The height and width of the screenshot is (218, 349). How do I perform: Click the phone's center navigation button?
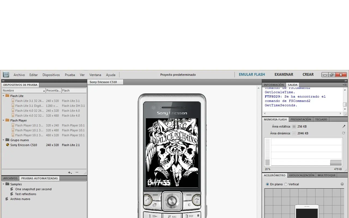172,201
